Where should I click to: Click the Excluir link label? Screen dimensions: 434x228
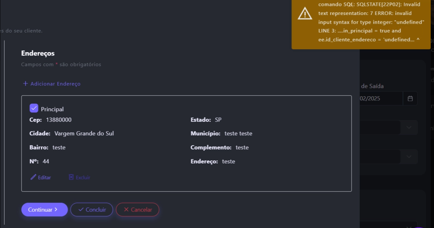click(83, 178)
